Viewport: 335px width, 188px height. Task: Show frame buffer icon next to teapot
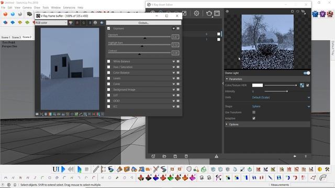coord(217,14)
